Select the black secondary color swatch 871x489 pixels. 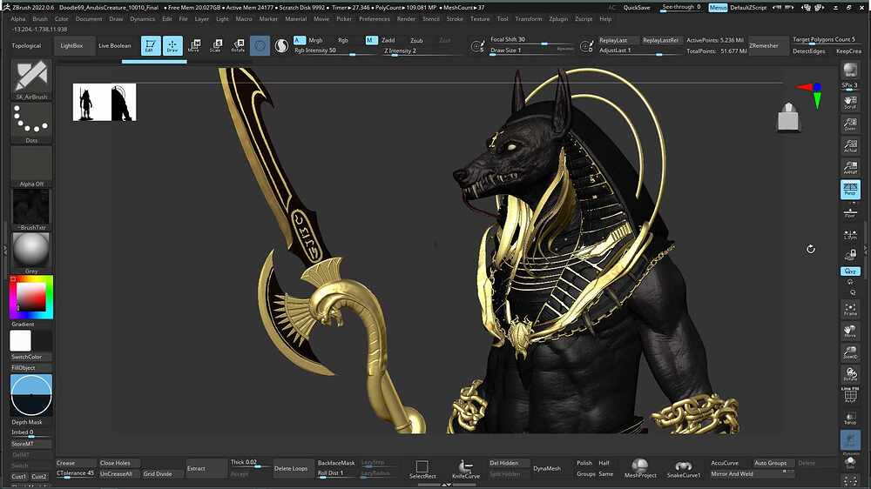[x=42, y=341]
